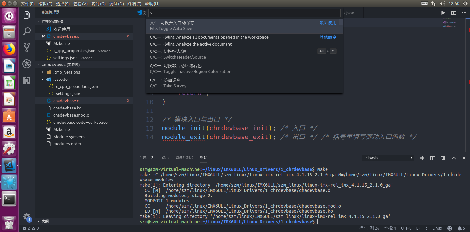
Task: Close the terminal panel
Action: 464,158
